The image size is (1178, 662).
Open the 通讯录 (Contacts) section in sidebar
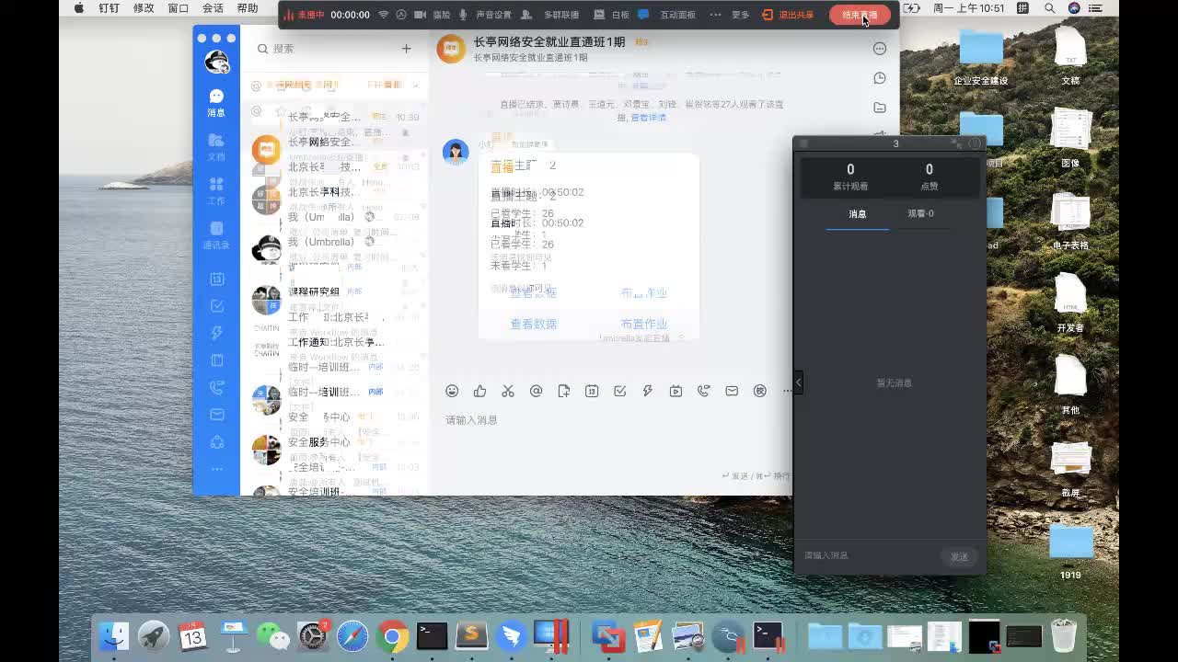216,234
